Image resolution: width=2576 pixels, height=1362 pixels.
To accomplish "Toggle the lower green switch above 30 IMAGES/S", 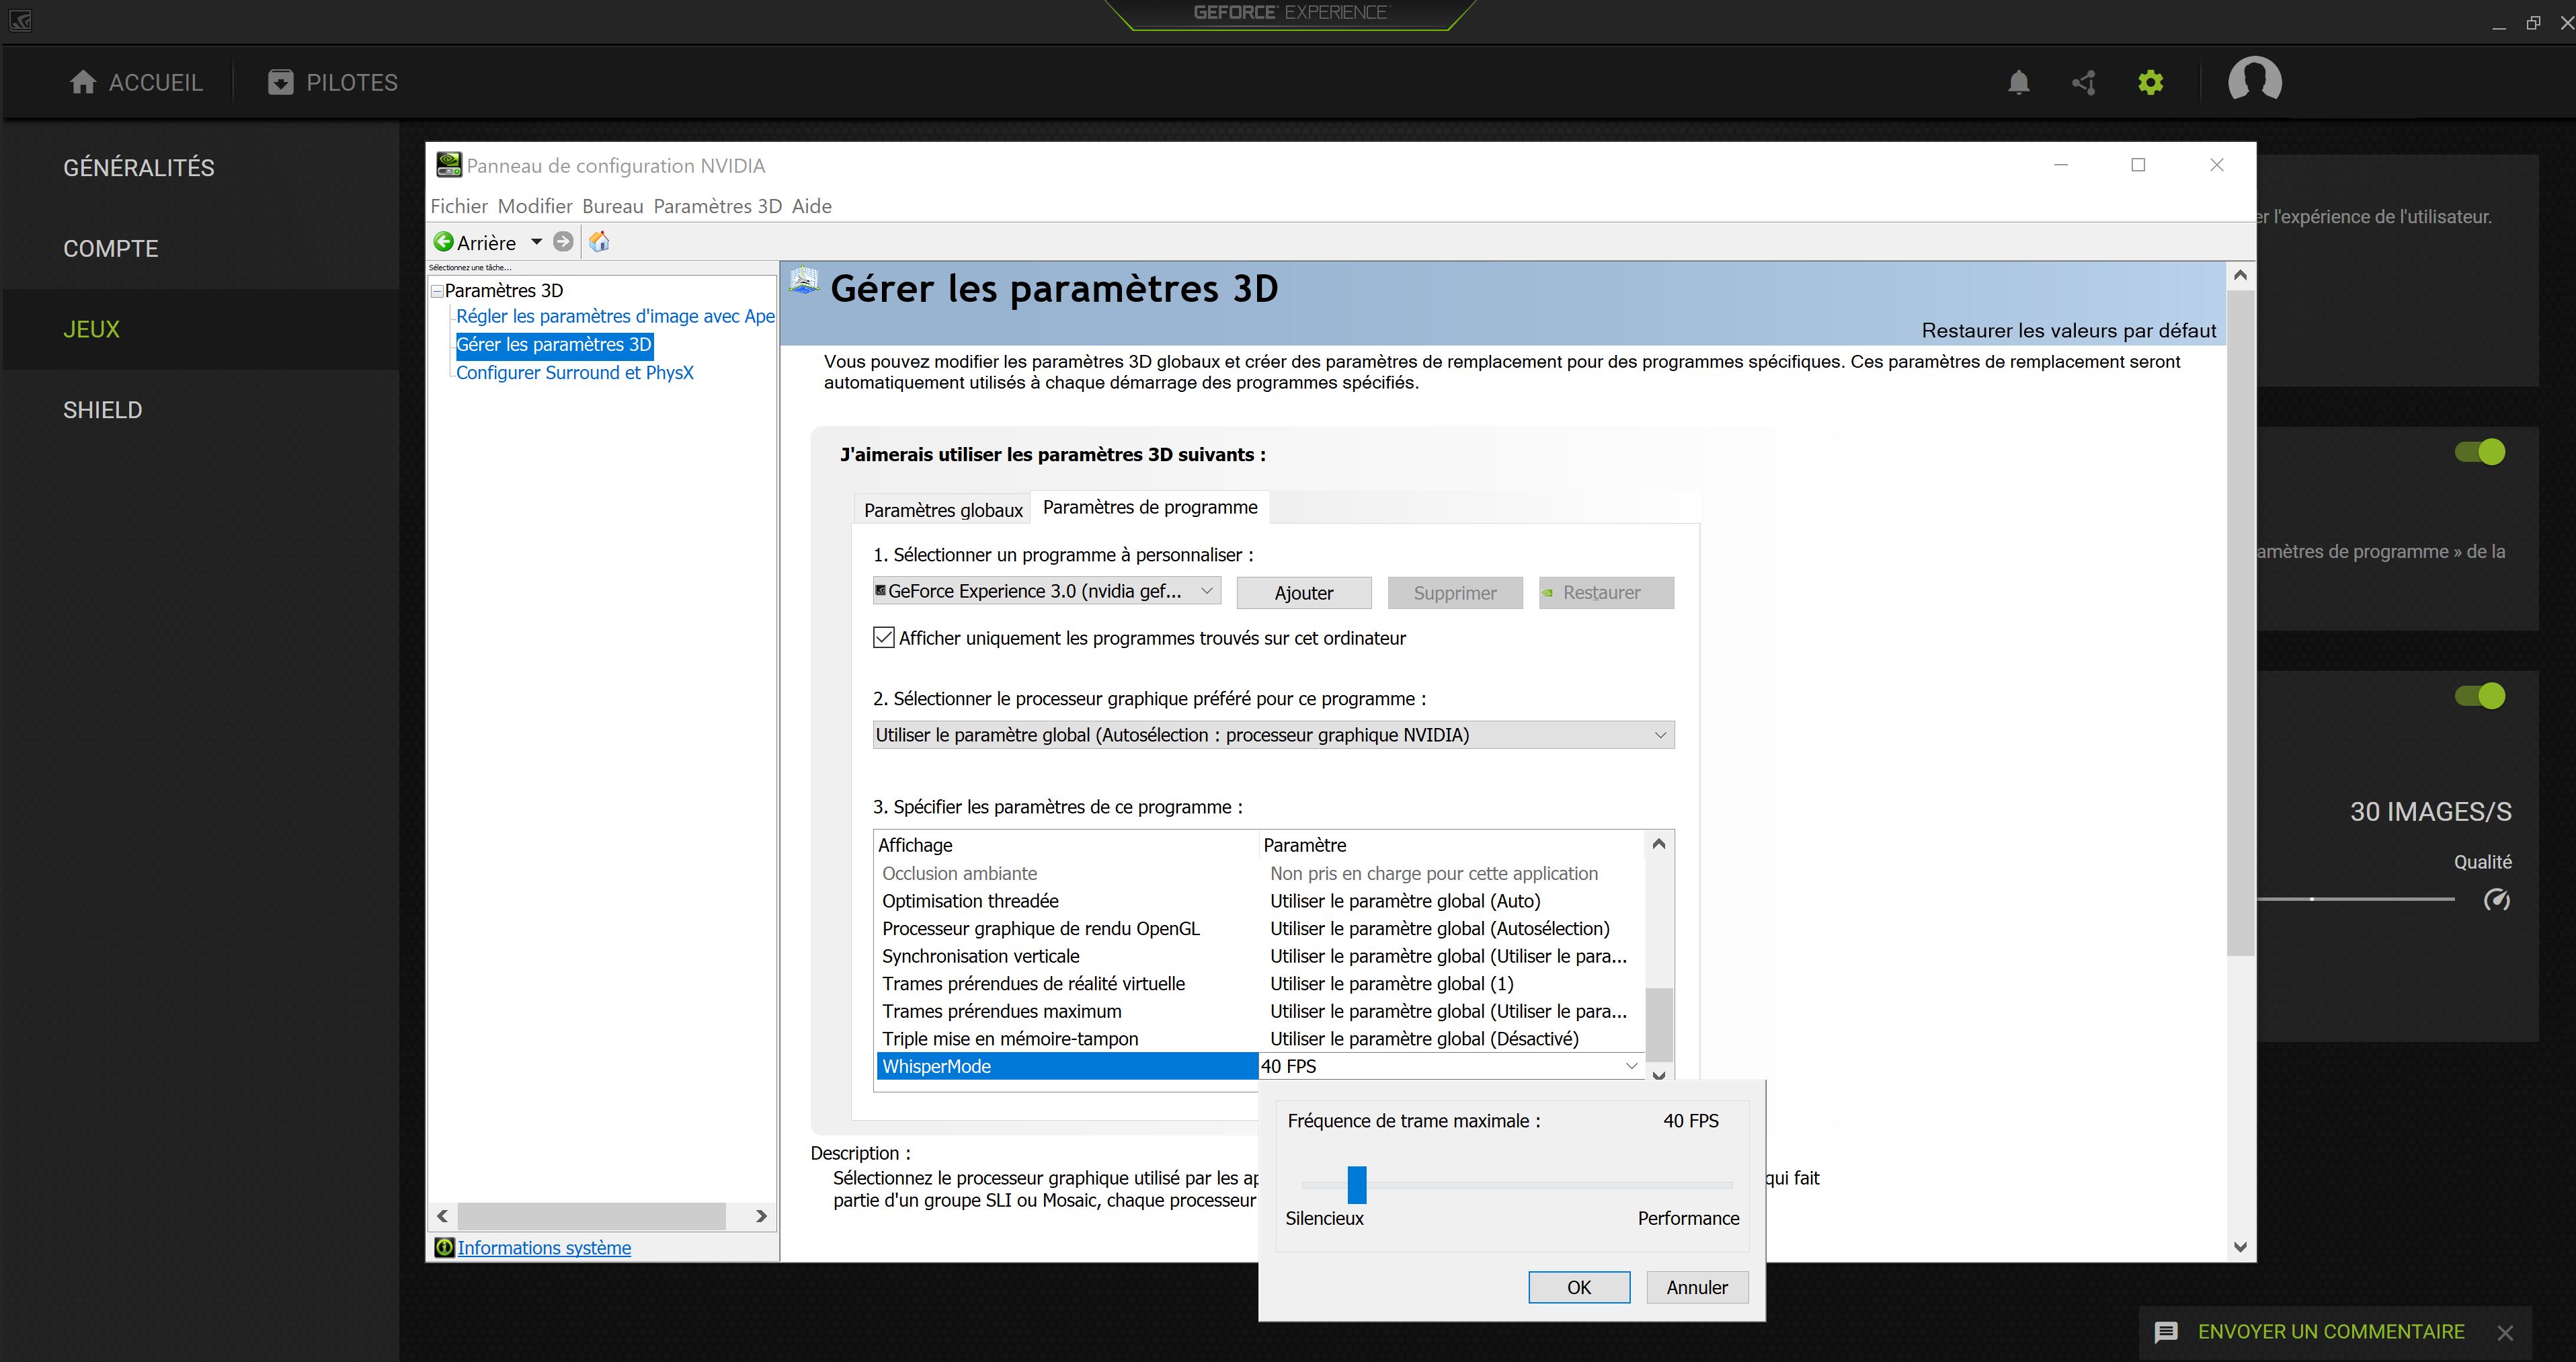I will tap(2480, 695).
